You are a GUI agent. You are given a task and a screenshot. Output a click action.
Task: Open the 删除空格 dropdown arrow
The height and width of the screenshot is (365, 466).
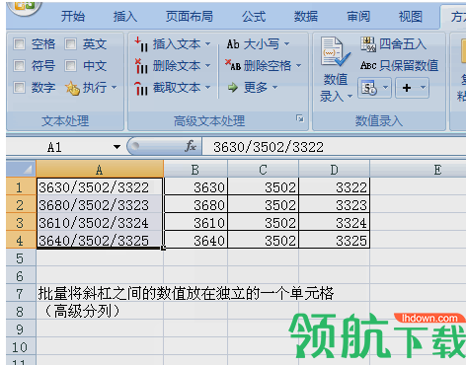[299, 65]
